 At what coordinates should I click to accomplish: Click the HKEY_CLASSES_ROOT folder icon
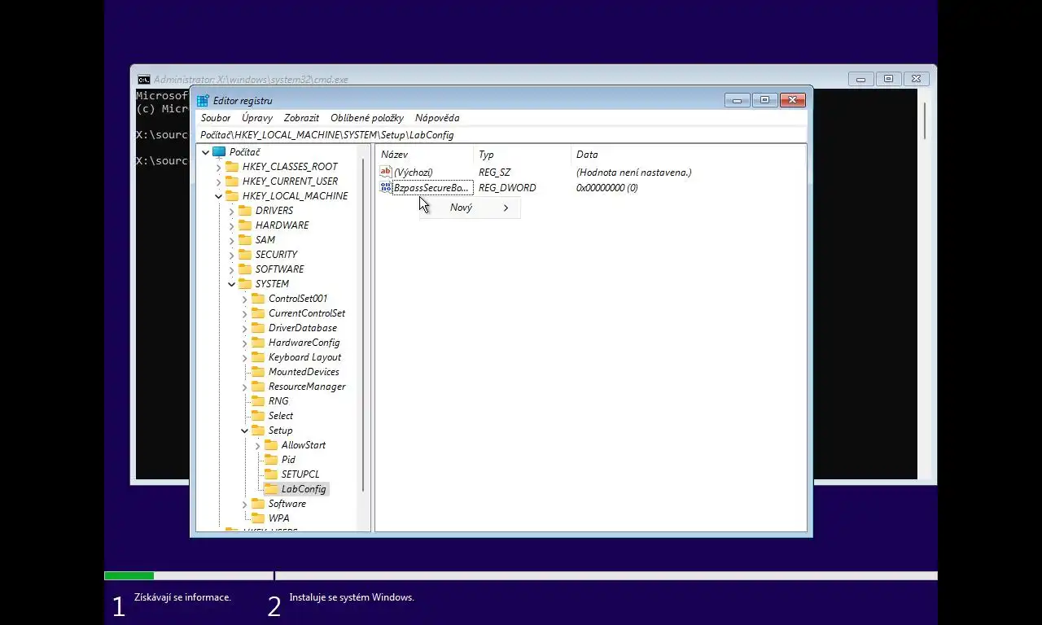point(232,167)
